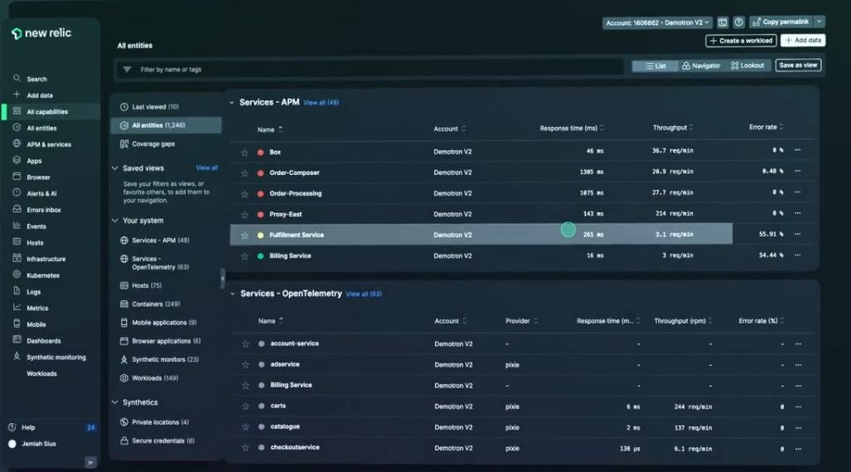This screenshot has width=851, height=472.
Task: Click the Hosts sidebar icon
Action: [x=17, y=241]
